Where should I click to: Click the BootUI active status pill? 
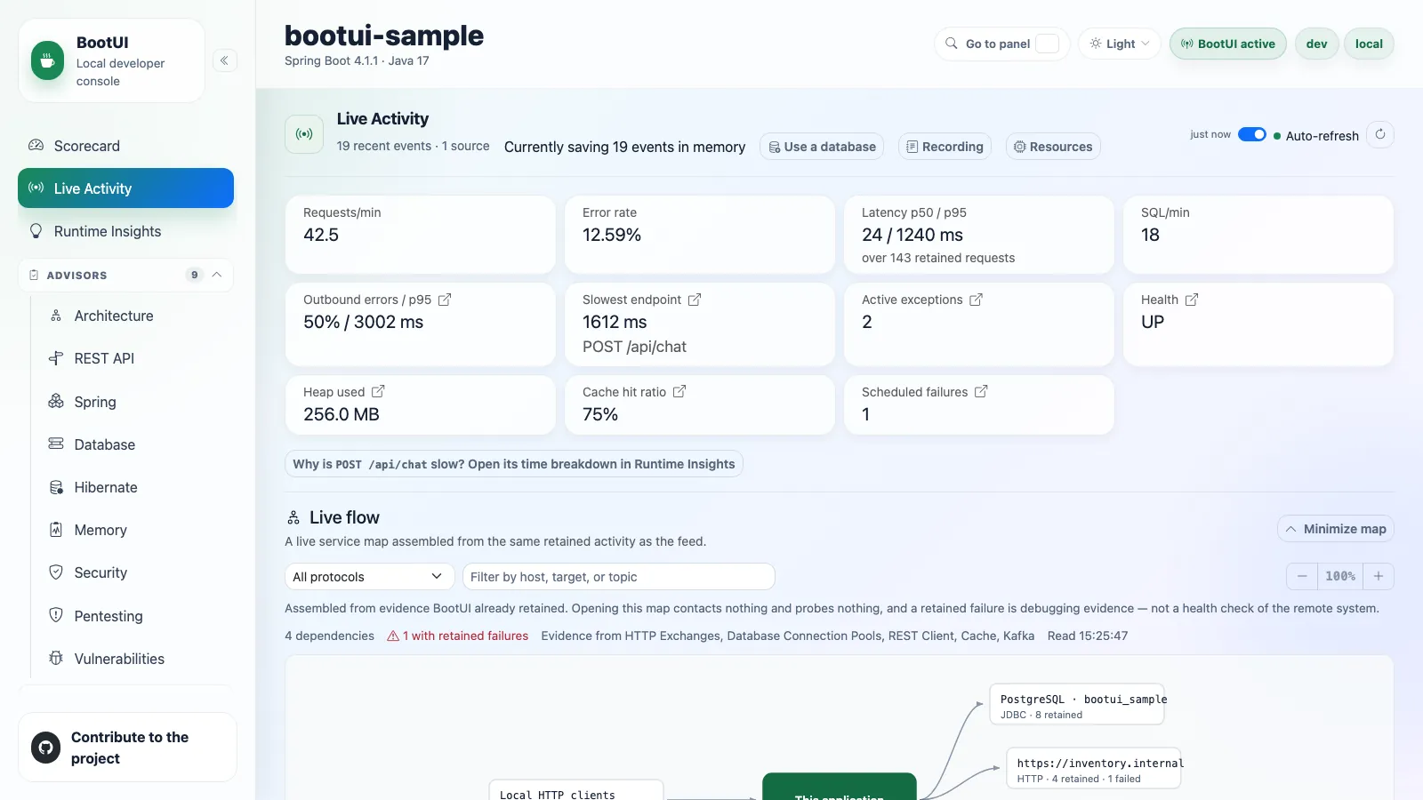click(x=1227, y=44)
